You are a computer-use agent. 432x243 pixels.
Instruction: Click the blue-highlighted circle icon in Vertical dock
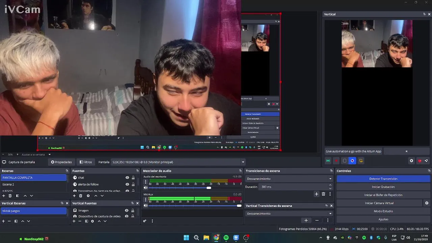[x=352, y=161]
